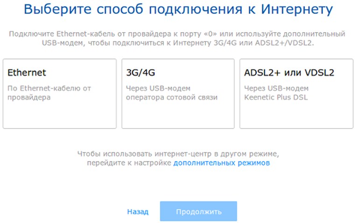This screenshot has height=223, width=358.
Task: Click the text 'Через USB-модем оператора сотовой связи'
Action: [x=172, y=93]
